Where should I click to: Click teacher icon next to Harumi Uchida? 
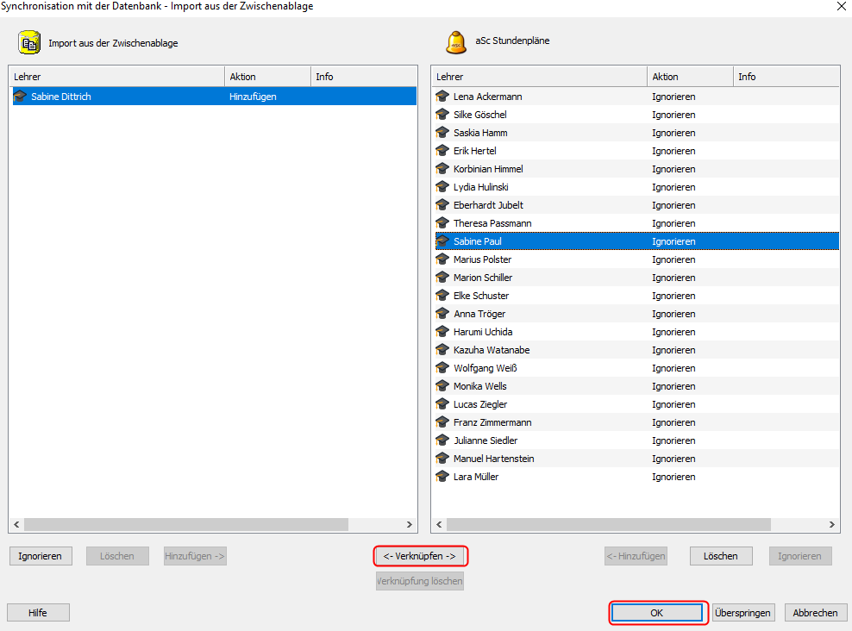pyautogui.click(x=443, y=332)
